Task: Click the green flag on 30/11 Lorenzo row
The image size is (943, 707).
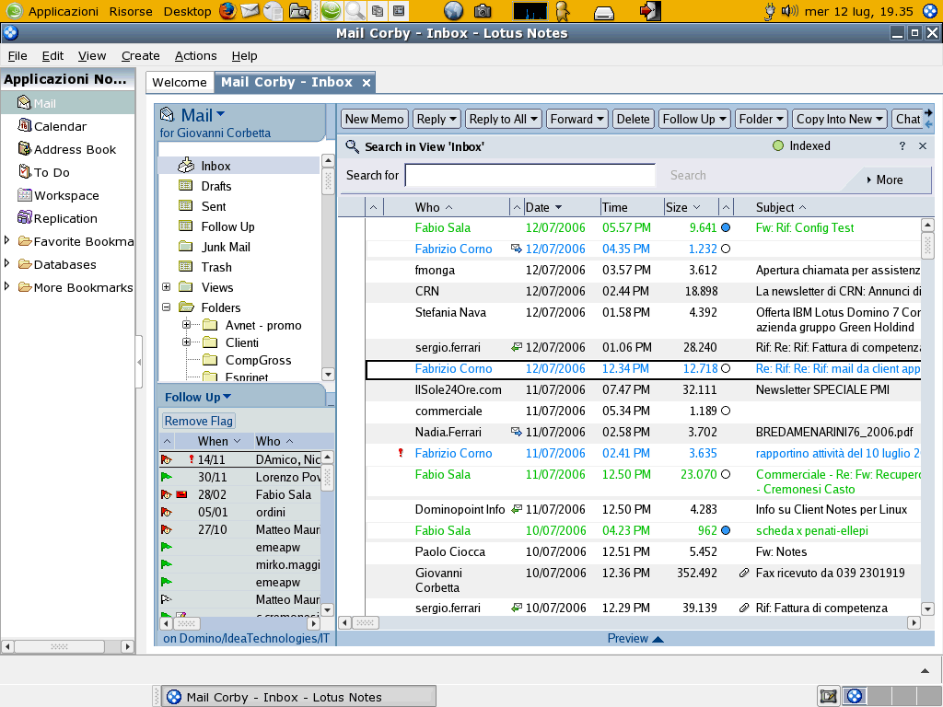Action: click(x=167, y=478)
